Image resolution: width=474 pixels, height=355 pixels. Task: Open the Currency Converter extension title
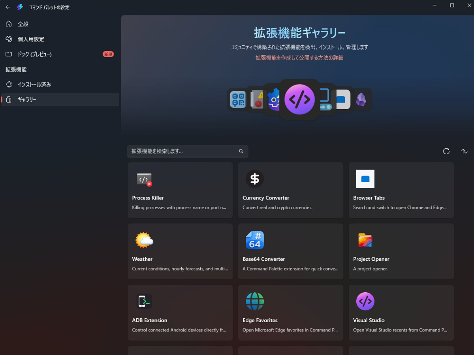(266, 198)
